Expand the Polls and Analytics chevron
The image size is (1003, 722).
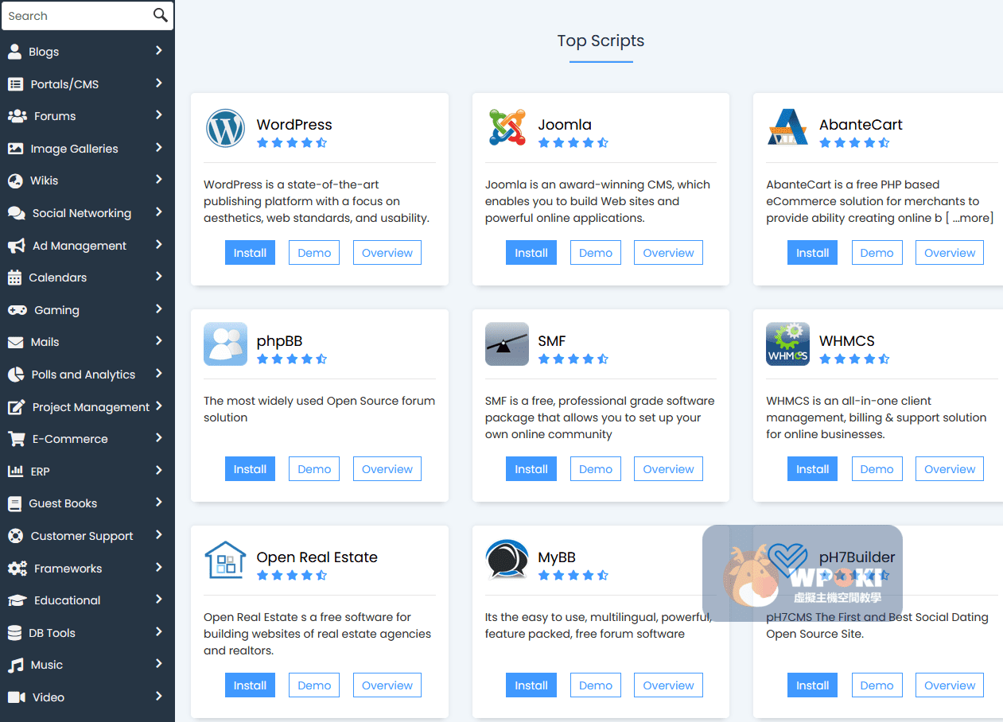(159, 374)
